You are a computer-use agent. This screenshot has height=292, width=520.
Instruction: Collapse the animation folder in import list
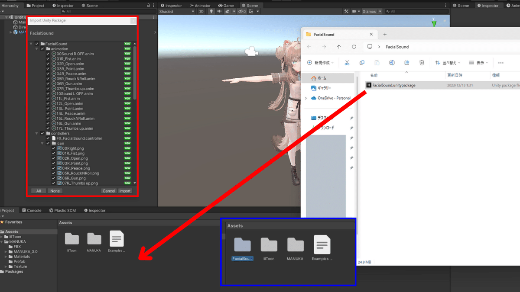37,49
